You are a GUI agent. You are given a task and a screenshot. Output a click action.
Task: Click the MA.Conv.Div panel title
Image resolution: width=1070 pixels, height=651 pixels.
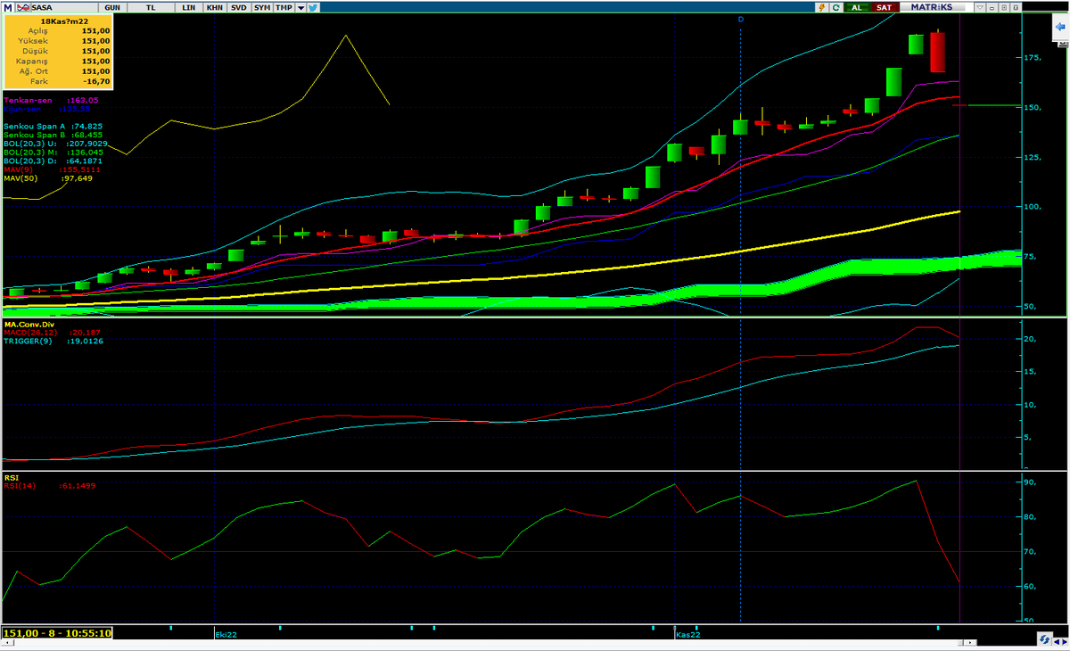click(29, 323)
